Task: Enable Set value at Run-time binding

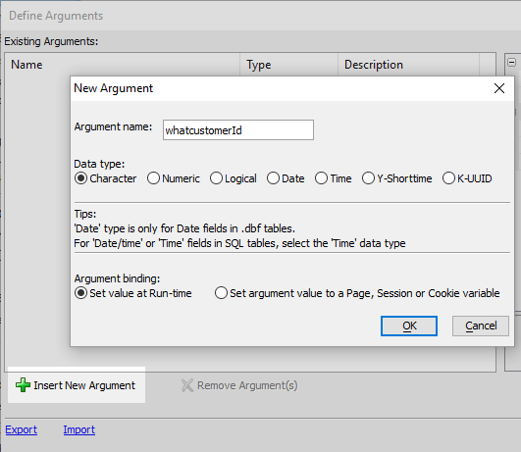Action: [x=80, y=293]
